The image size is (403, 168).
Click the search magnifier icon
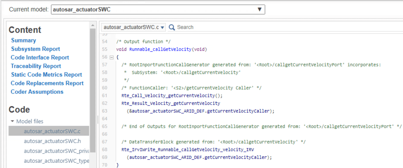point(172,27)
